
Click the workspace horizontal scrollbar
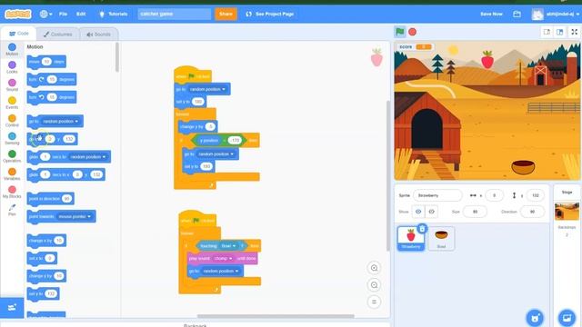click(x=276, y=316)
